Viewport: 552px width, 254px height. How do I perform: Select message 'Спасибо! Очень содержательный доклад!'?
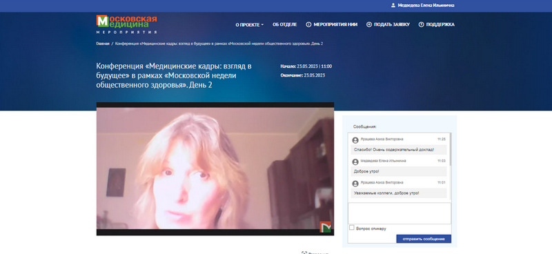(399, 150)
